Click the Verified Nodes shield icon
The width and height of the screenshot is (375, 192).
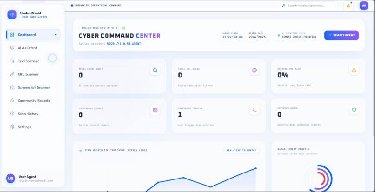pos(354,109)
